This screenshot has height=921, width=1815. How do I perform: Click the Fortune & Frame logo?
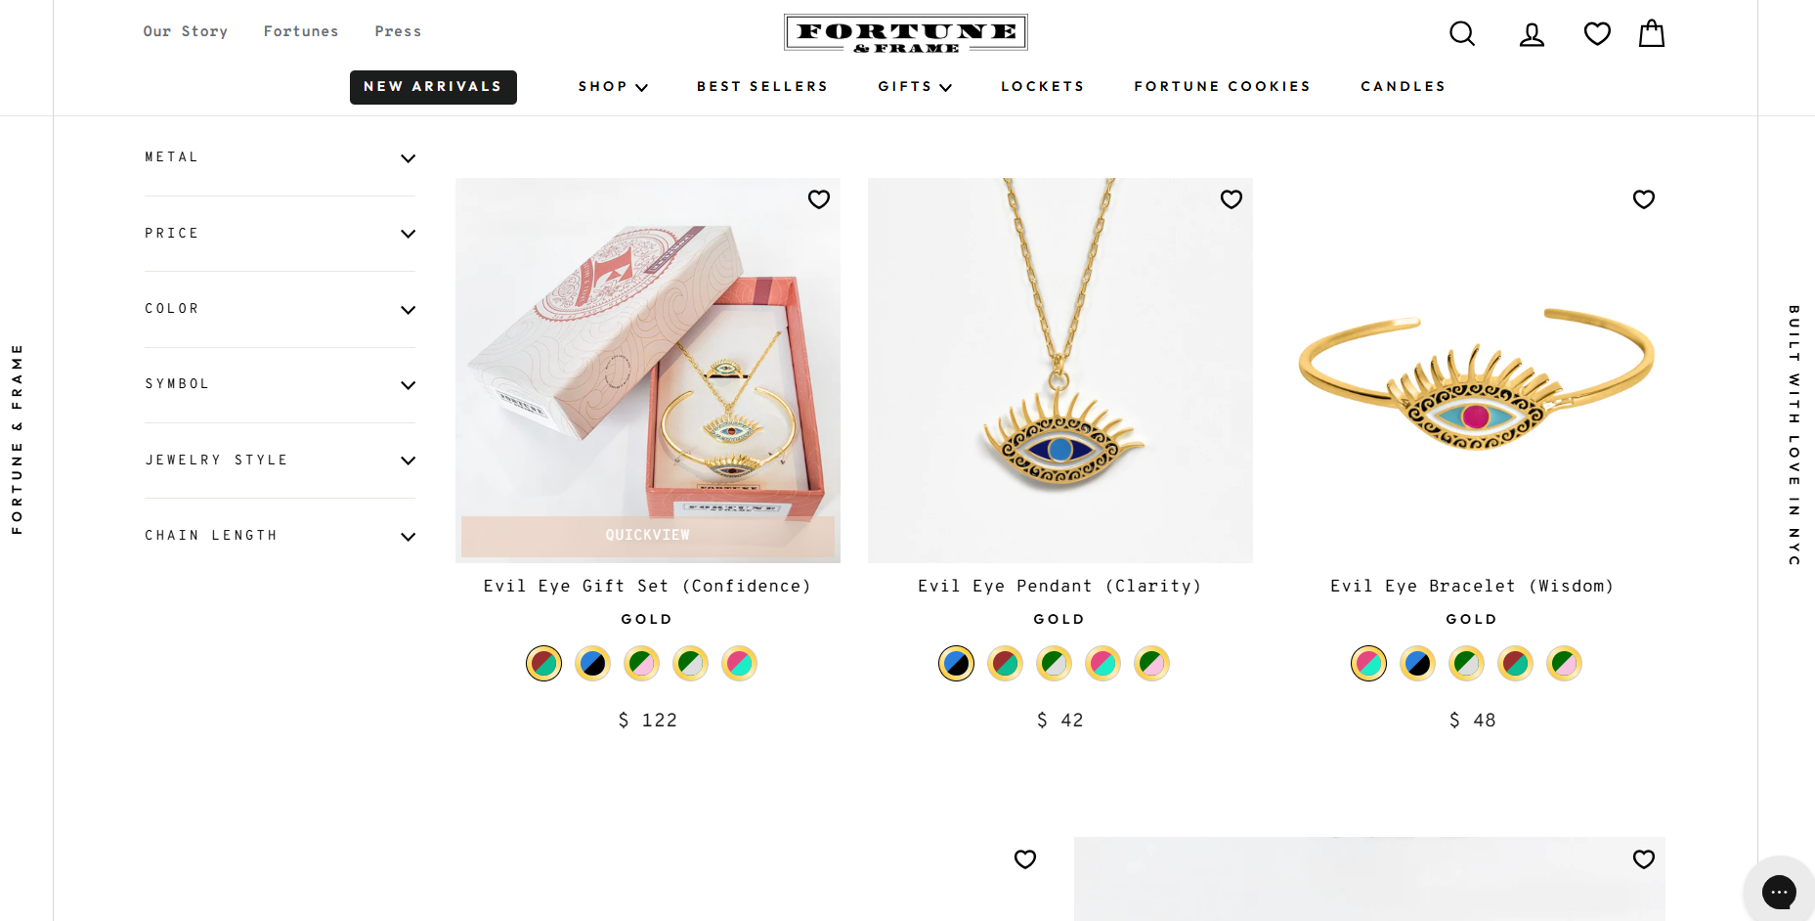[x=906, y=33]
